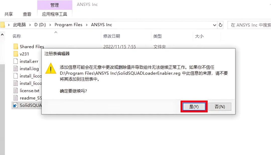Select ANSYS Inc breadcrumb in address bar
Screen dimensions: 271x155
[x=102, y=25]
